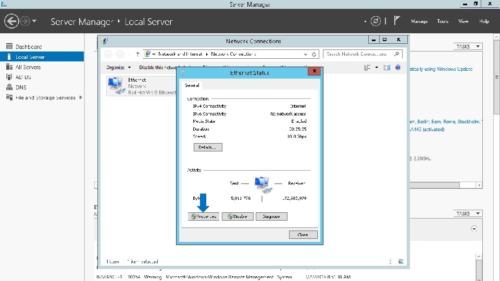The image size is (500, 281).
Task: Click the Diagnose button
Action: point(271,216)
